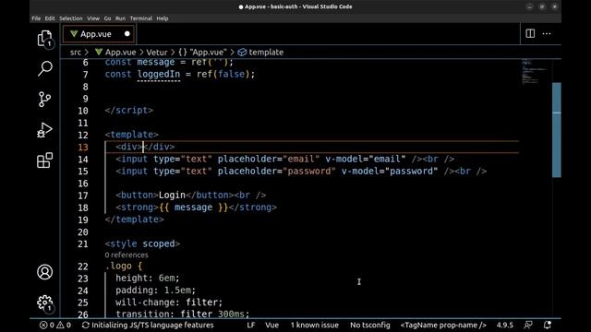Click the No tsconfig status item
The image size is (591, 332).
[370, 325]
